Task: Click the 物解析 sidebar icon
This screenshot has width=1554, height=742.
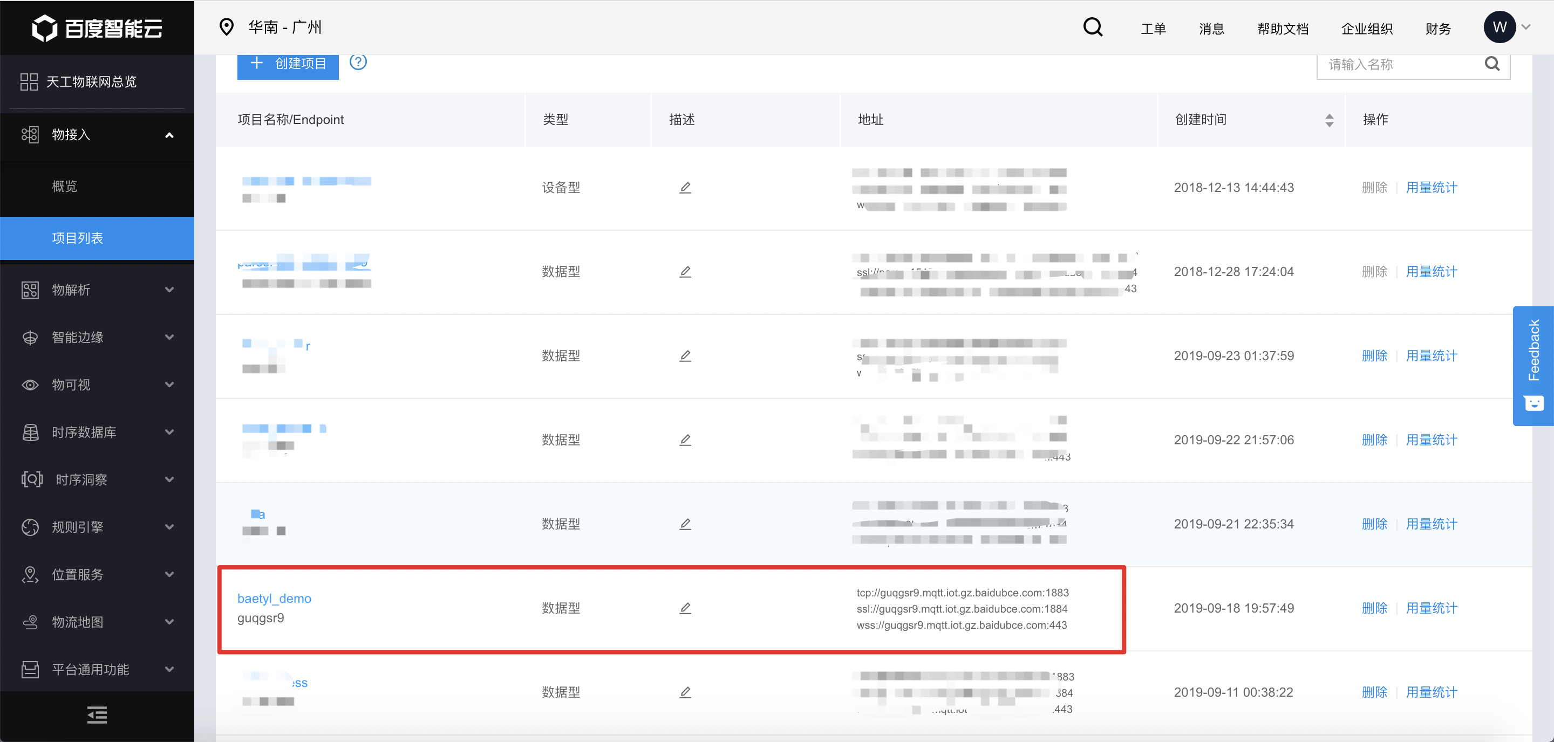Action: pos(30,290)
